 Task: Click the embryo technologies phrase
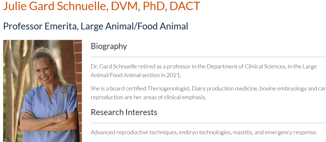[x=205, y=132]
